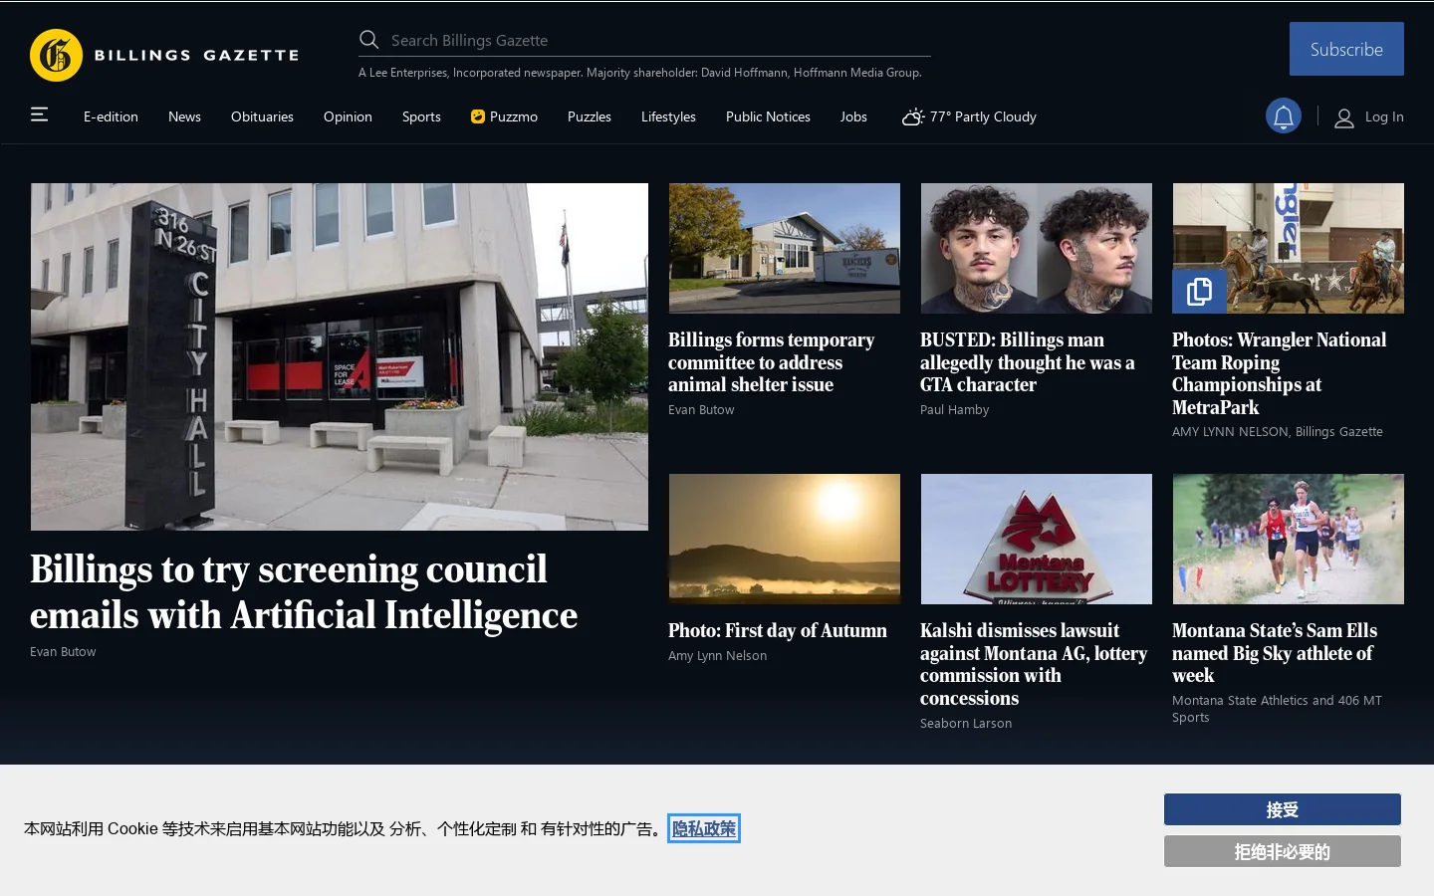
Task: Go to Public Notices
Action: point(768,116)
